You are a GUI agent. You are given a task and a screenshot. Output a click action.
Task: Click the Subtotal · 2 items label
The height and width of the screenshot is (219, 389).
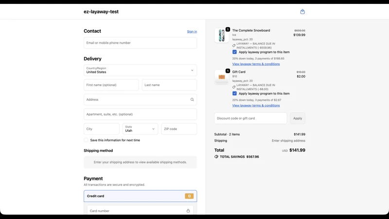click(x=227, y=134)
